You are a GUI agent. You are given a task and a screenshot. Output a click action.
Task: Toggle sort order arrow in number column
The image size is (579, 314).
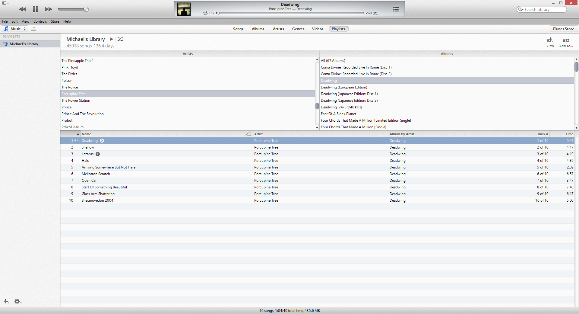(x=78, y=134)
